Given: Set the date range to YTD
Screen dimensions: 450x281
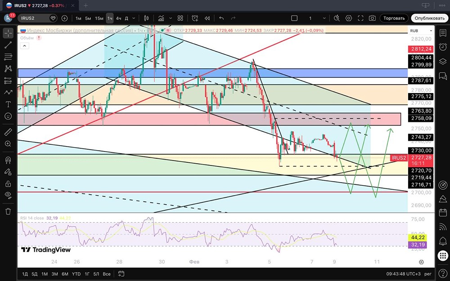Looking at the screenshot, I should point(76,274).
